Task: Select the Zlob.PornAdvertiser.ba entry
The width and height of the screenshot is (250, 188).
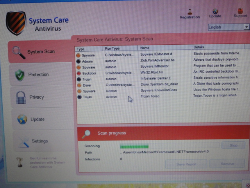Action: [157, 60]
